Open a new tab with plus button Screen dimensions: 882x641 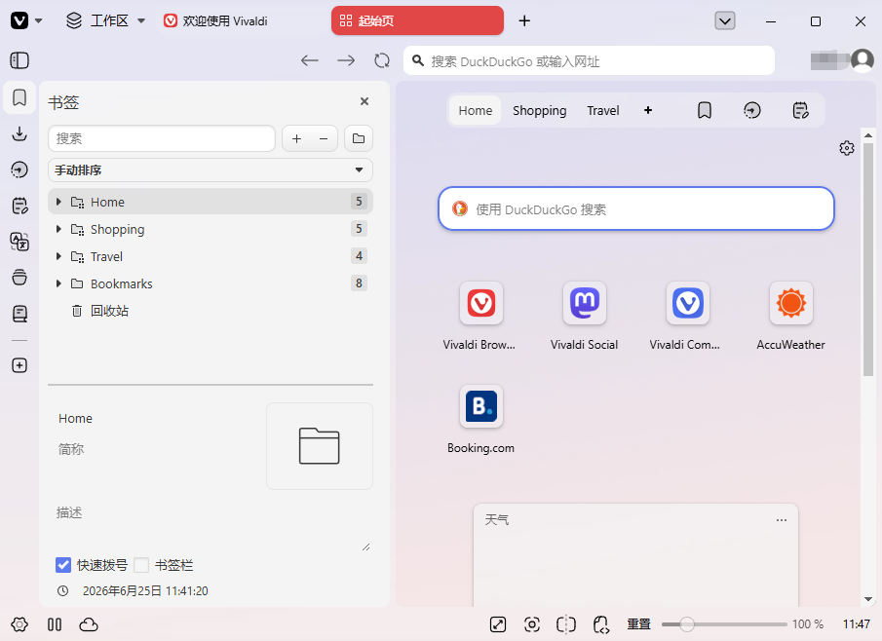coord(524,20)
